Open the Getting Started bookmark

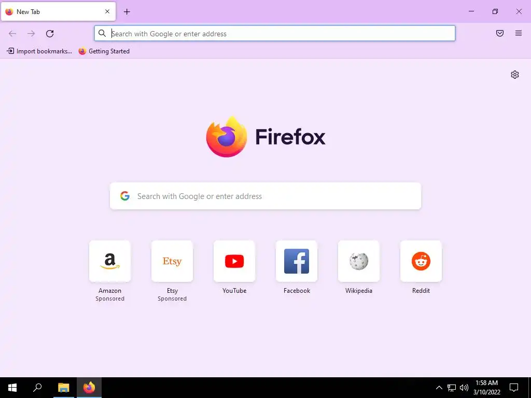[x=104, y=51]
